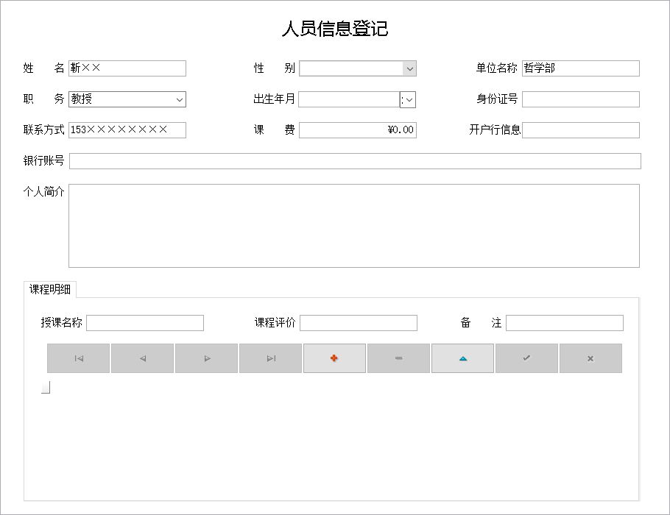Jump to last course record
The height and width of the screenshot is (515, 670).
(270, 358)
